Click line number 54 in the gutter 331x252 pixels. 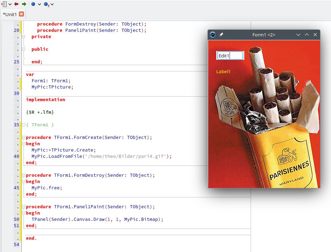16,245
